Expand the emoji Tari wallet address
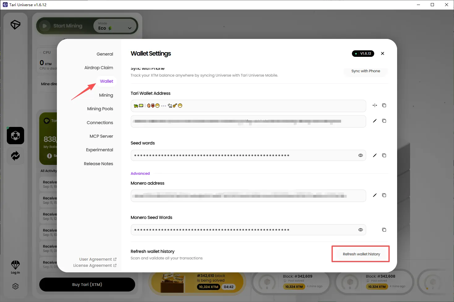The width and height of the screenshot is (454, 302). pos(375,105)
